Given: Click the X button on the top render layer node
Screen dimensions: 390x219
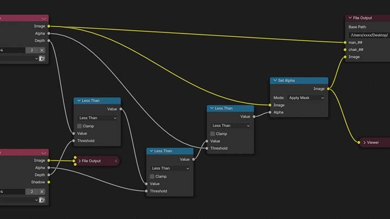Looking at the screenshot, I should [x=42, y=50].
